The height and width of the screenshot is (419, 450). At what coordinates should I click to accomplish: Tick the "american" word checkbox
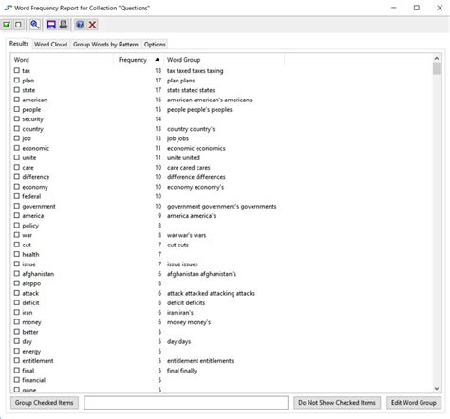[17, 100]
